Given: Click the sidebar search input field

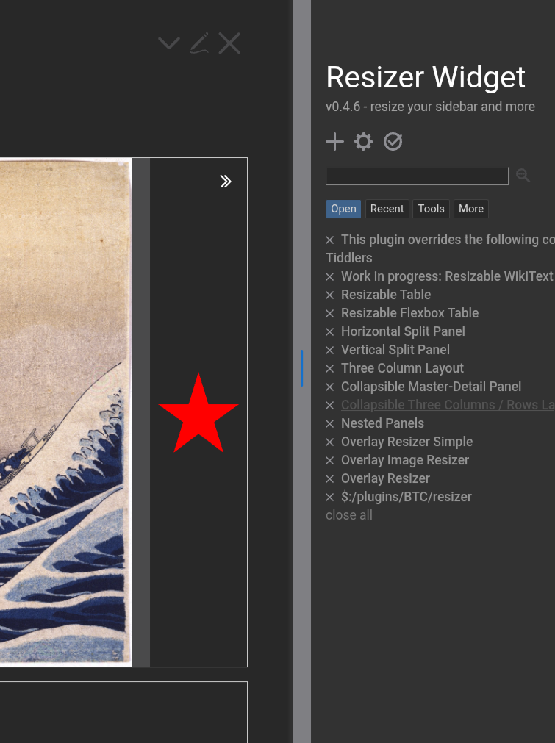Looking at the screenshot, I should point(418,176).
